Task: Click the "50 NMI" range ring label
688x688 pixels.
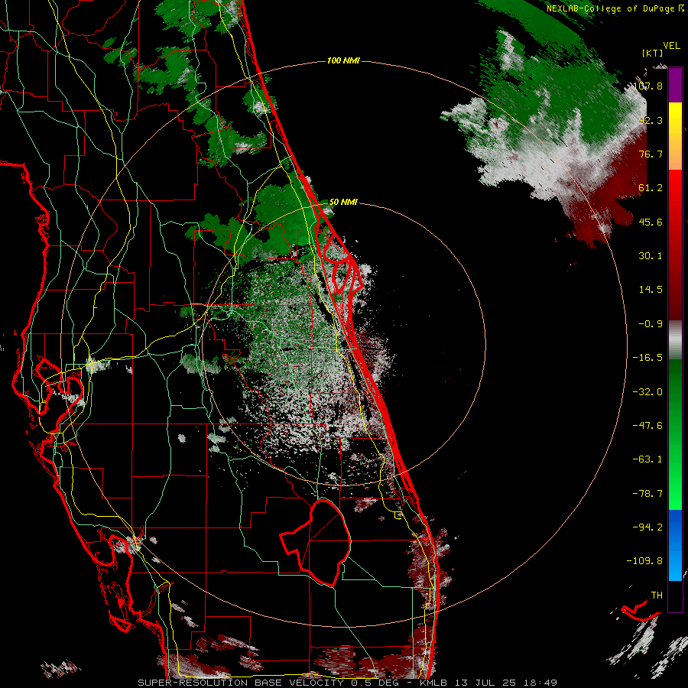Action: (x=343, y=202)
